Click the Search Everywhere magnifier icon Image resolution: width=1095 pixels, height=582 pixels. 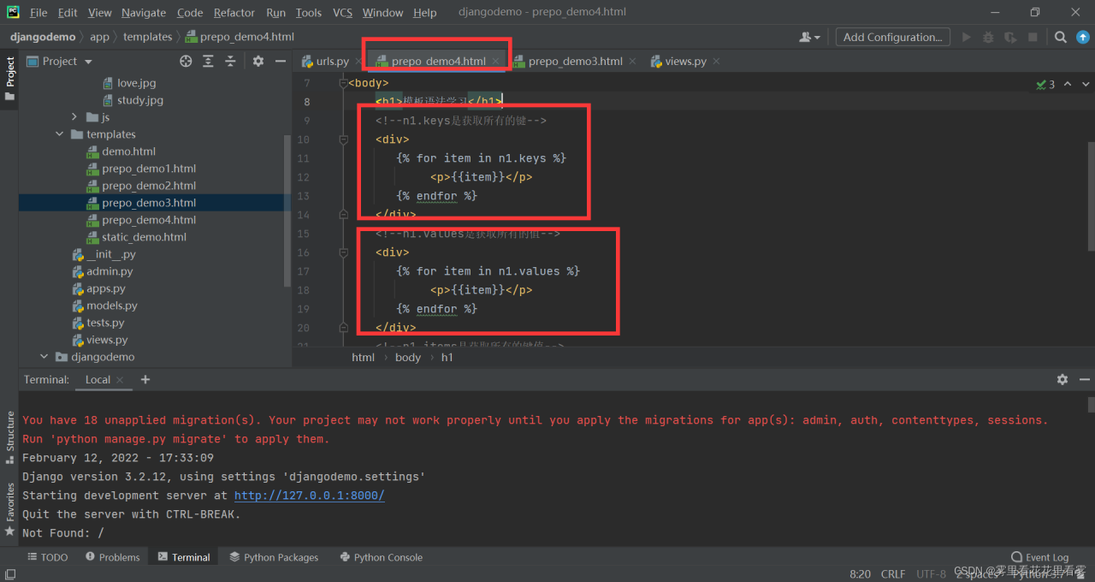coord(1060,37)
